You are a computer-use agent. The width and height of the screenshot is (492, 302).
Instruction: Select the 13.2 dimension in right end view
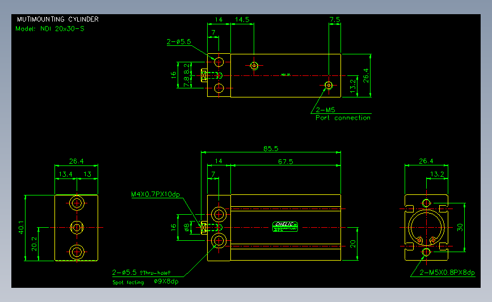pos(437,174)
